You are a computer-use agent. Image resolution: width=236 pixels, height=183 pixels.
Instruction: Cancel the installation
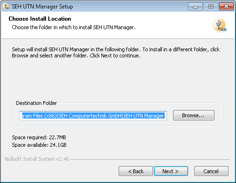211,171
